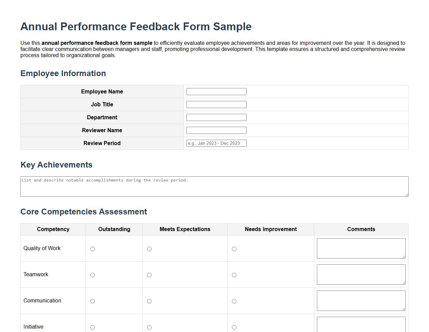429x332 pixels.
Task: Click the Key Achievements text area
Action: point(214,186)
